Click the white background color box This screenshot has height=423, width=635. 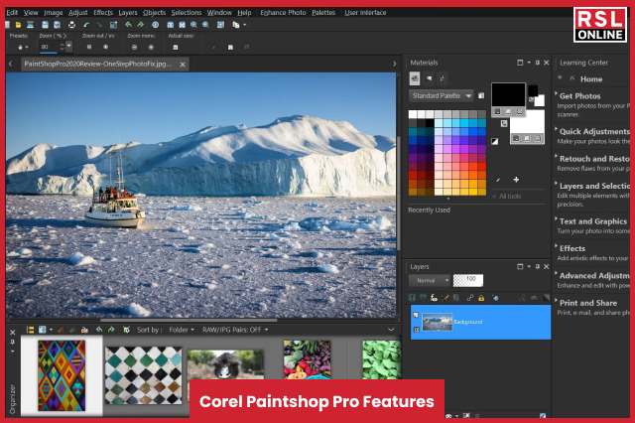click(527, 122)
